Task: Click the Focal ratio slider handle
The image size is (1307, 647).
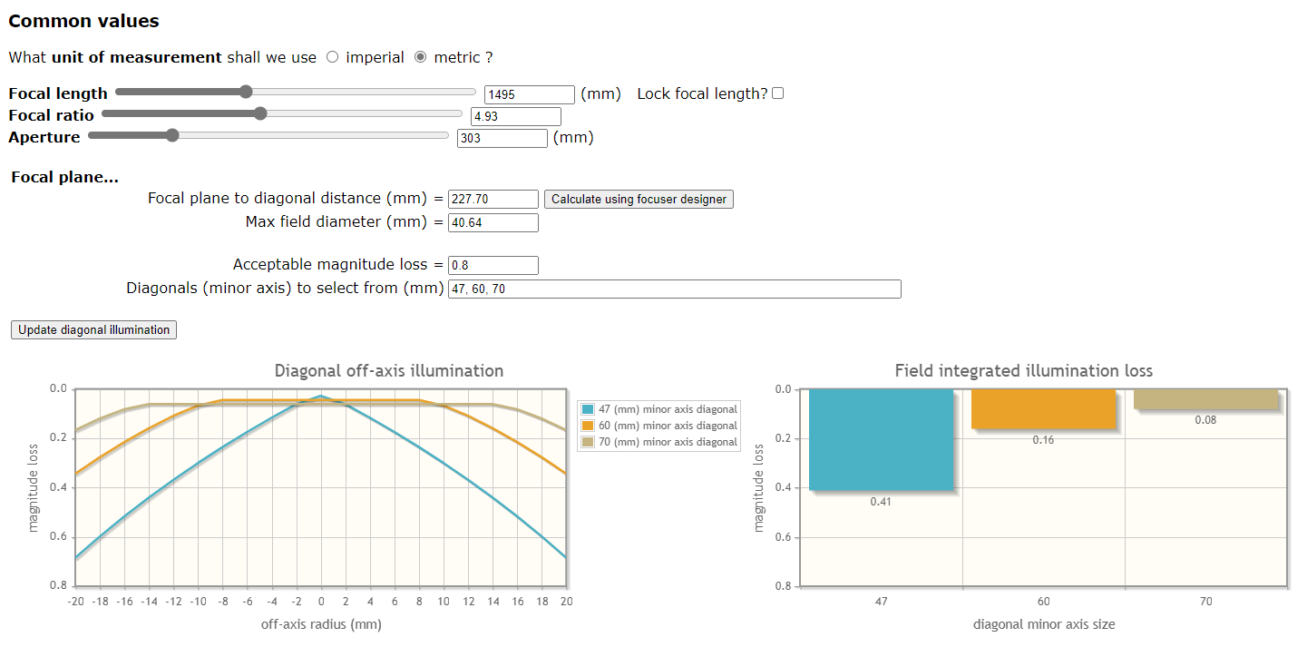Action: pos(260,113)
